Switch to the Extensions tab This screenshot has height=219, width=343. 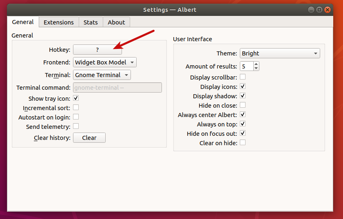(x=59, y=22)
